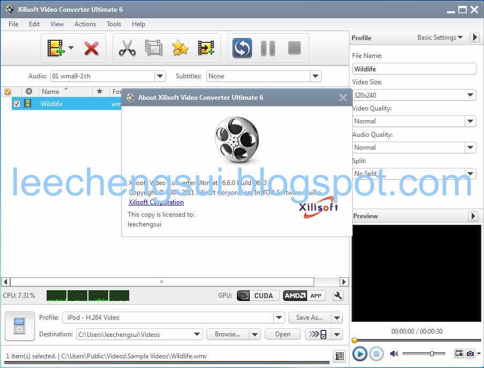Open the log list icon in status bar

tap(339, 356)
